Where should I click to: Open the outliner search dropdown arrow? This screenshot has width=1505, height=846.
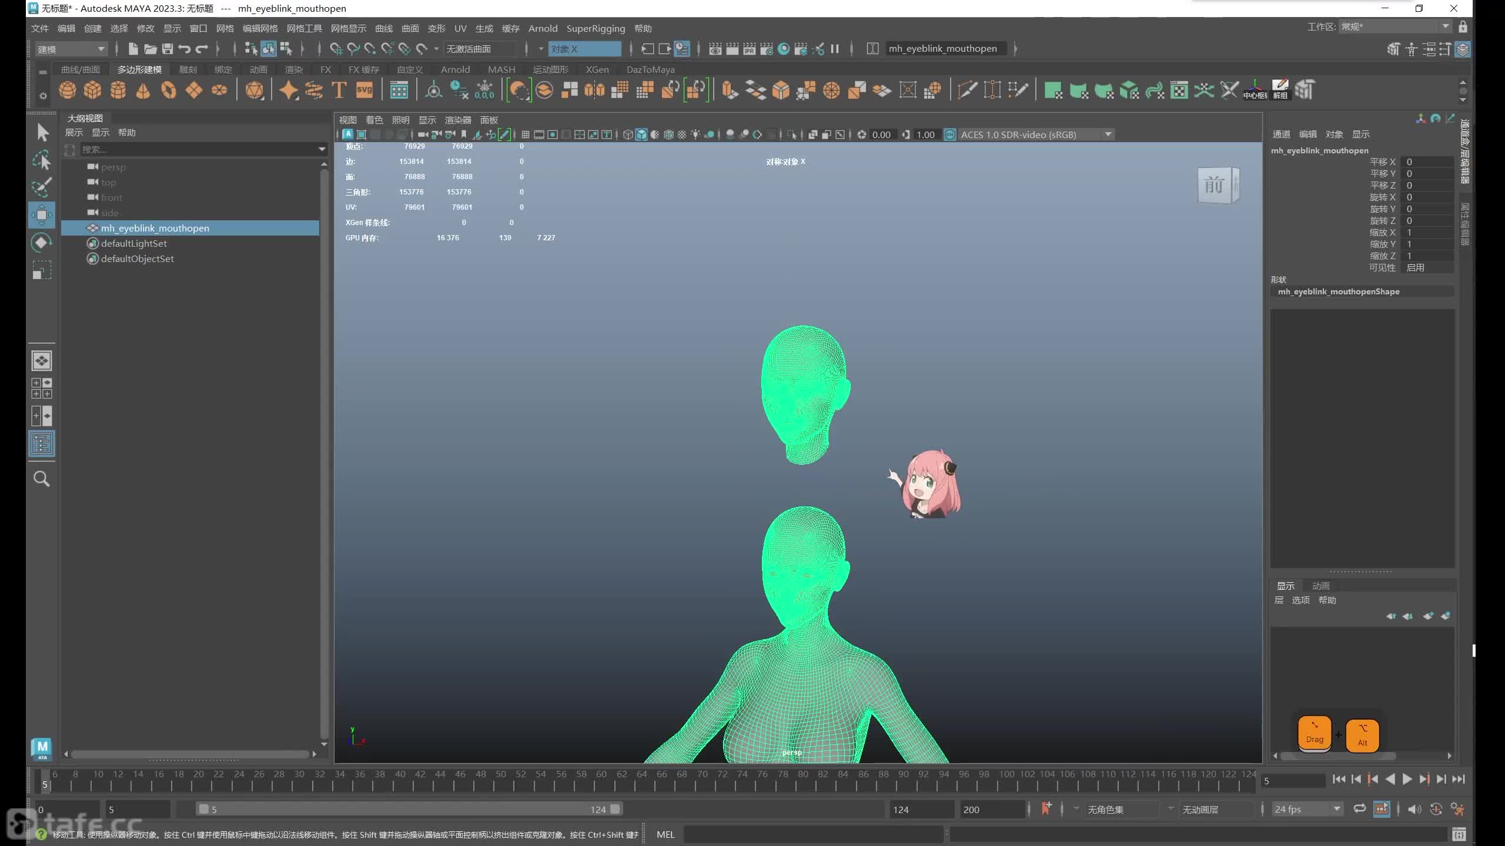click(x=322, y=149)
